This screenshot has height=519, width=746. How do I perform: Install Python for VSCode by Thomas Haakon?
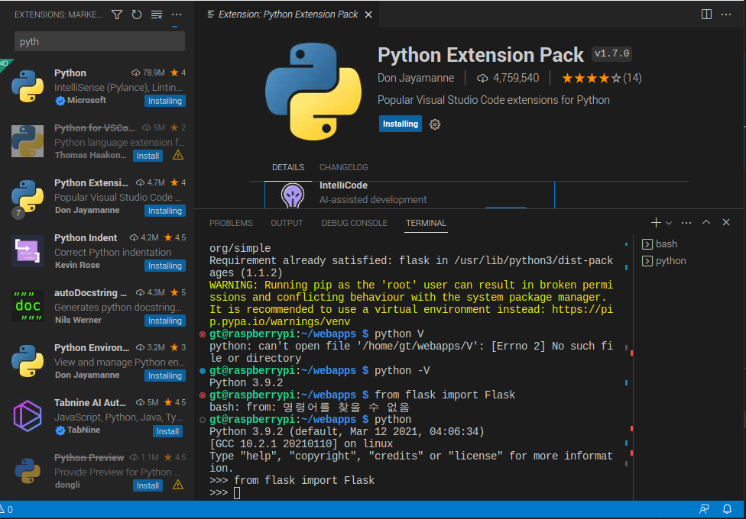pos(148,156)
